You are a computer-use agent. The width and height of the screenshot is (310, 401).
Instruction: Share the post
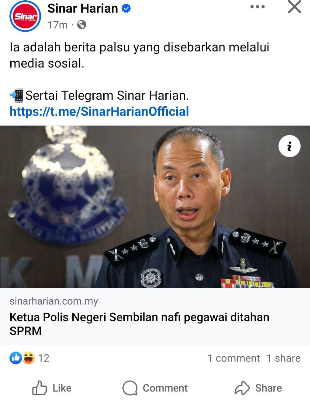[258, 388]
